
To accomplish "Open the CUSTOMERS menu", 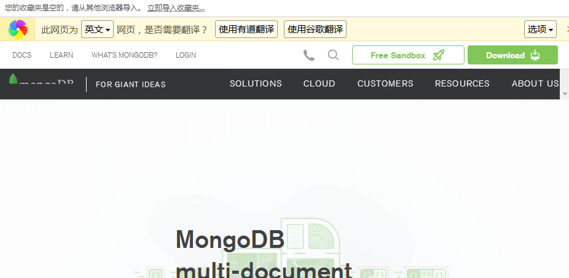I will click(x=385, y=84).
